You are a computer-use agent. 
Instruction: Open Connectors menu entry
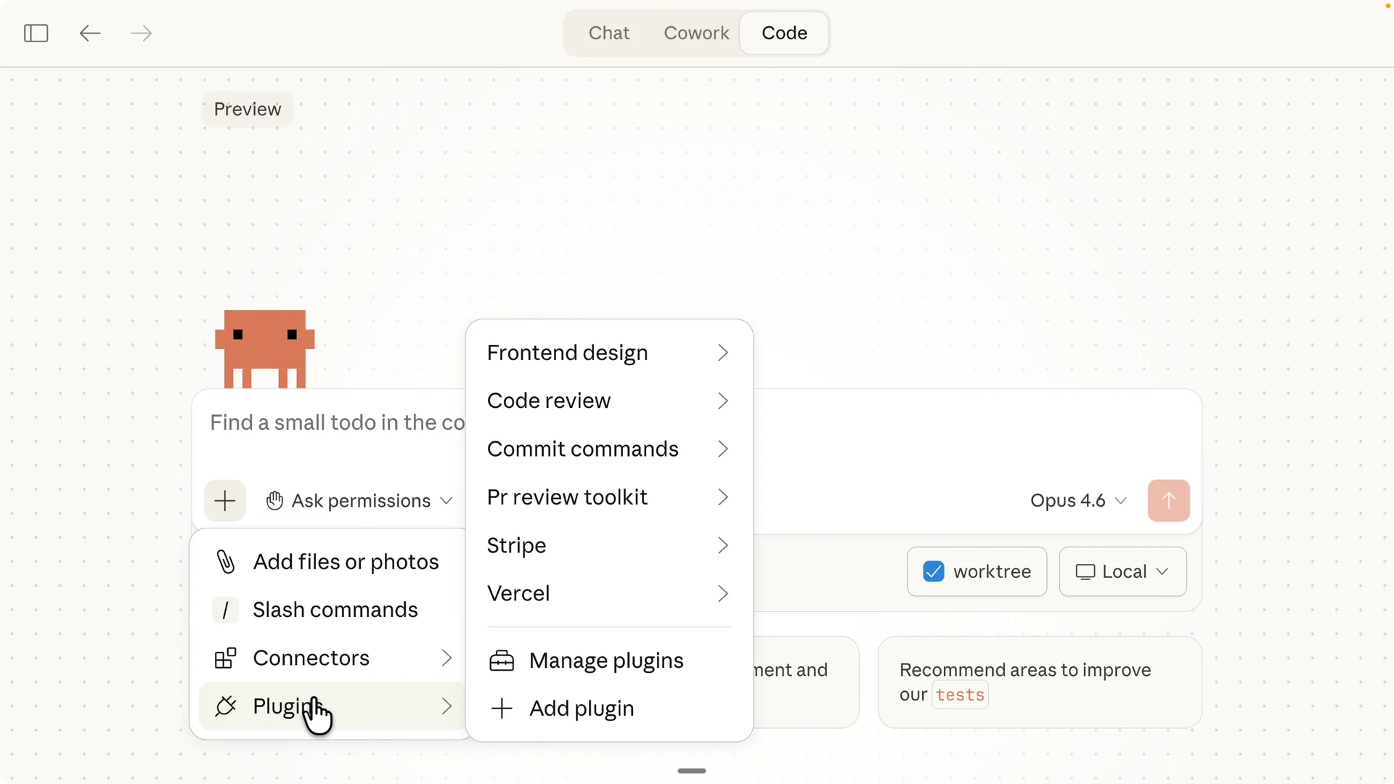click(x=333, y=658)
